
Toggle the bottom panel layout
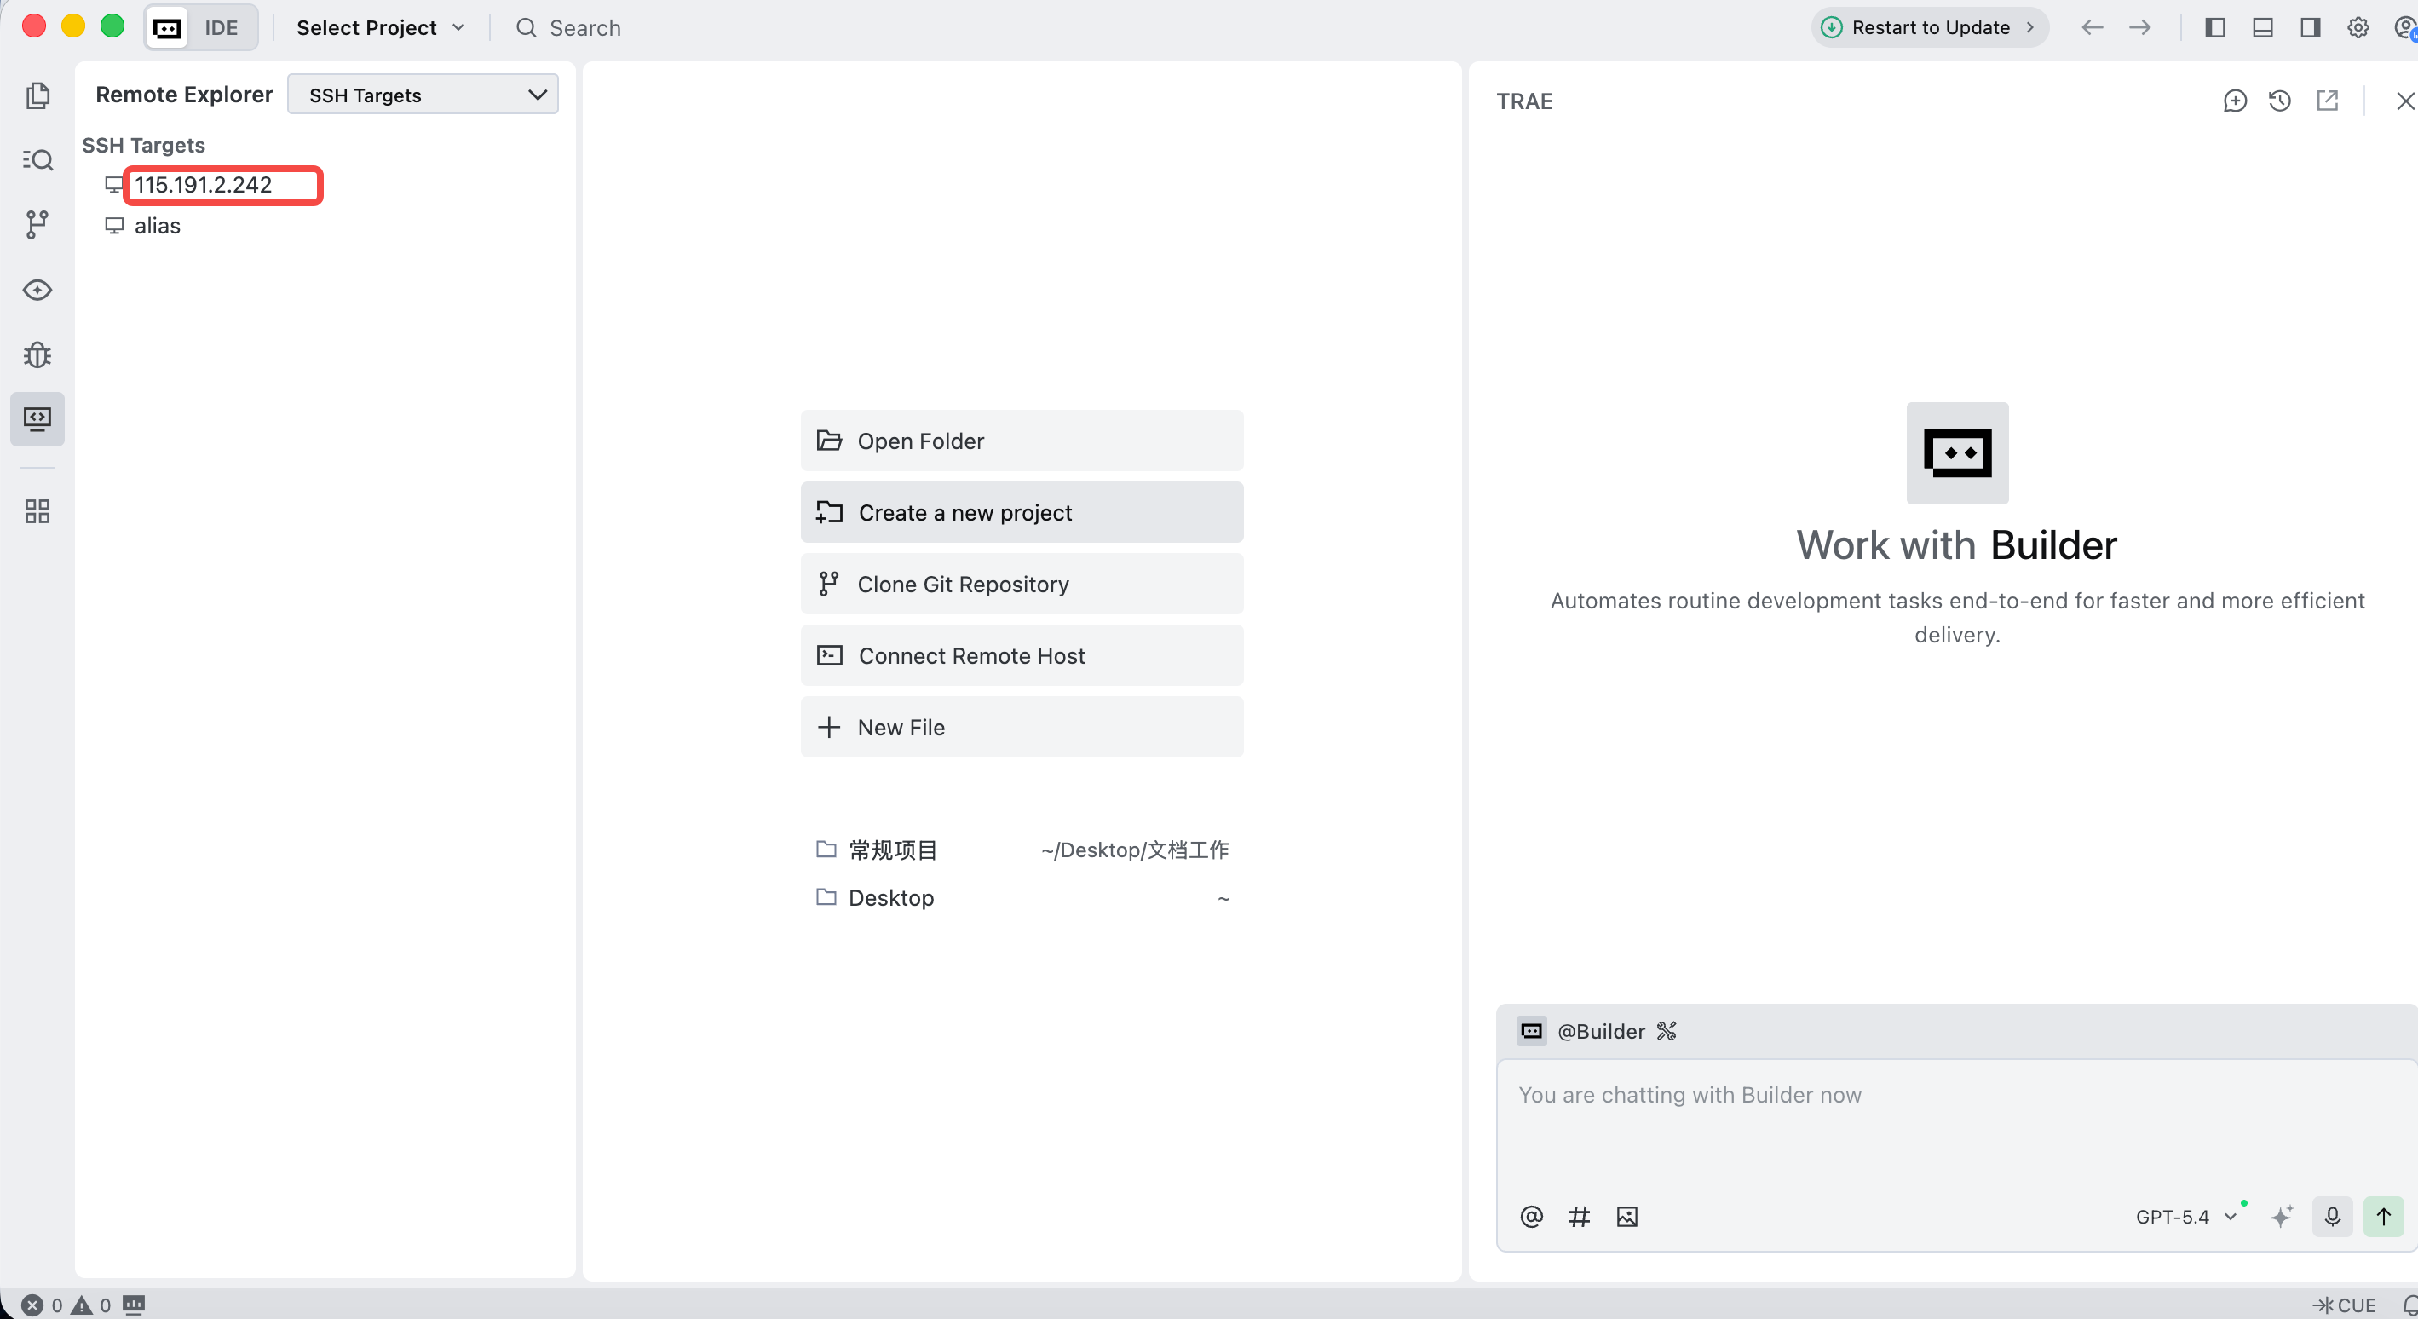click(x=2263, y=27)
